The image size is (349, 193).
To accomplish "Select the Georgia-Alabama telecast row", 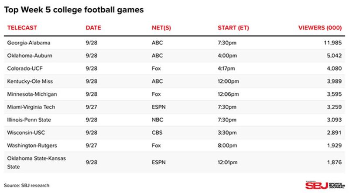I will (29, 43).
